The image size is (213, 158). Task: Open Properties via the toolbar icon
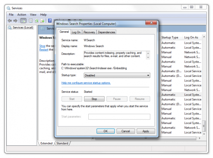[x=31, y=21]
